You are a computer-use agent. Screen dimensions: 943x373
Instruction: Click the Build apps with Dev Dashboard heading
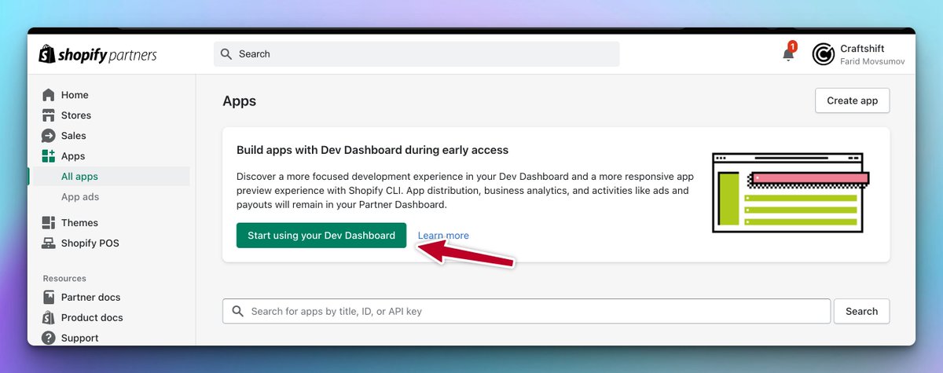tap(372, 149)
